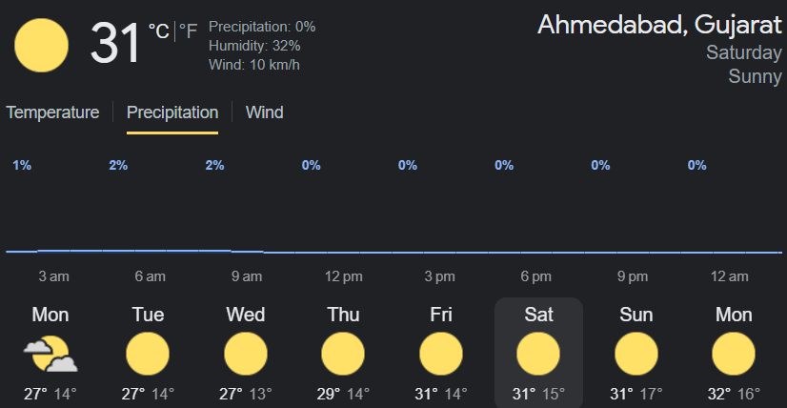Click the 2% value above 6 am
787x408 pixels.
pos(118,166)
